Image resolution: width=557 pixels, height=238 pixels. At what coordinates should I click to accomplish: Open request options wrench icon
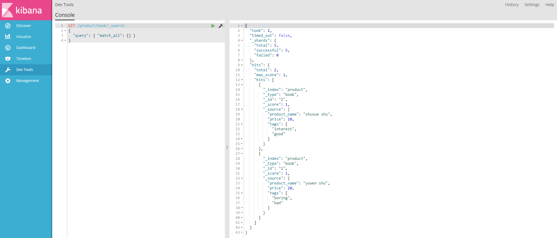(221, 26)
